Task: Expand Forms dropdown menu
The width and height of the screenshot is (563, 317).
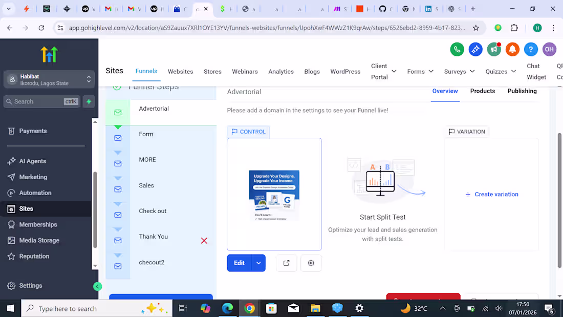Action: [x=431, y=71]
